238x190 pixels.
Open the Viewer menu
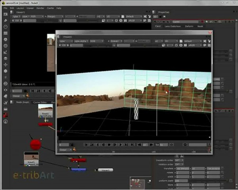[x=30, y=8]
